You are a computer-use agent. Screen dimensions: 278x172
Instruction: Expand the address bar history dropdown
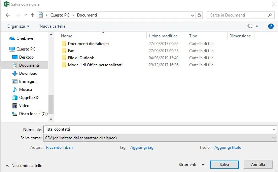193,15
